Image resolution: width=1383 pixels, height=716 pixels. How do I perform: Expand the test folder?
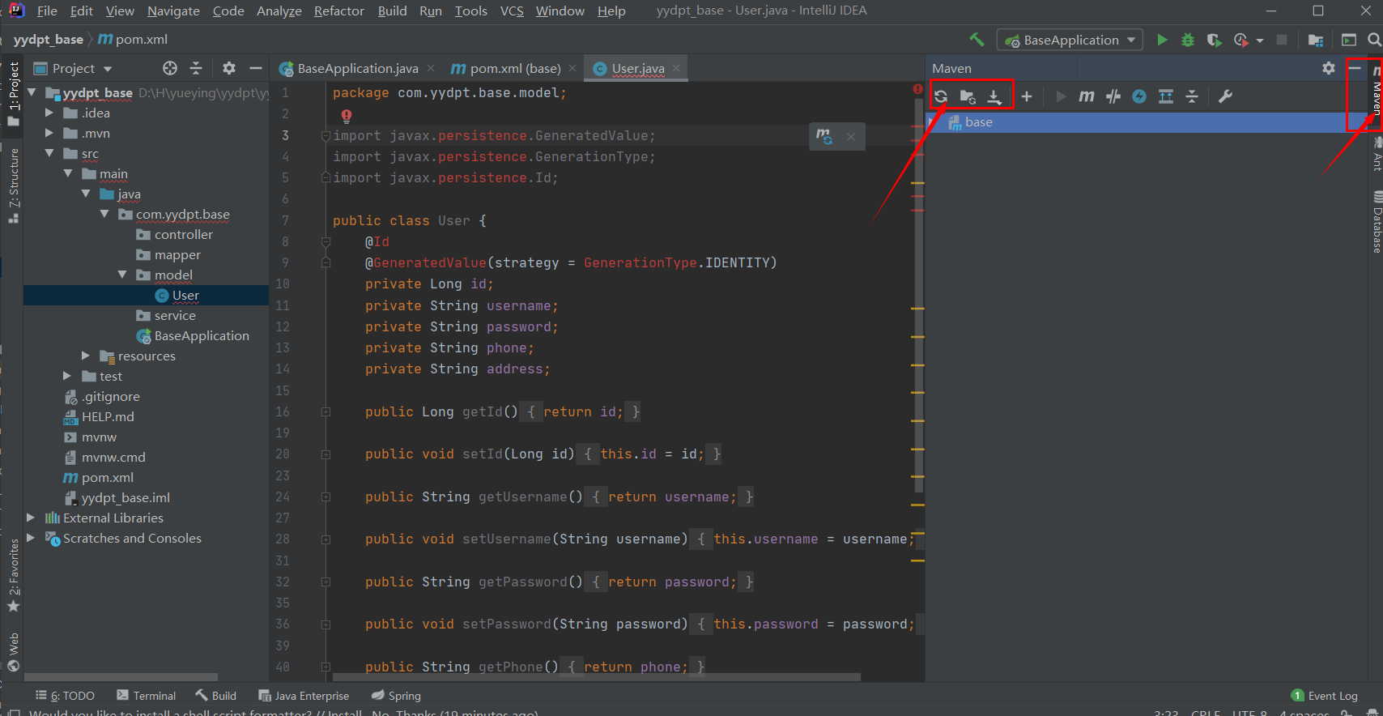[67, 376]
